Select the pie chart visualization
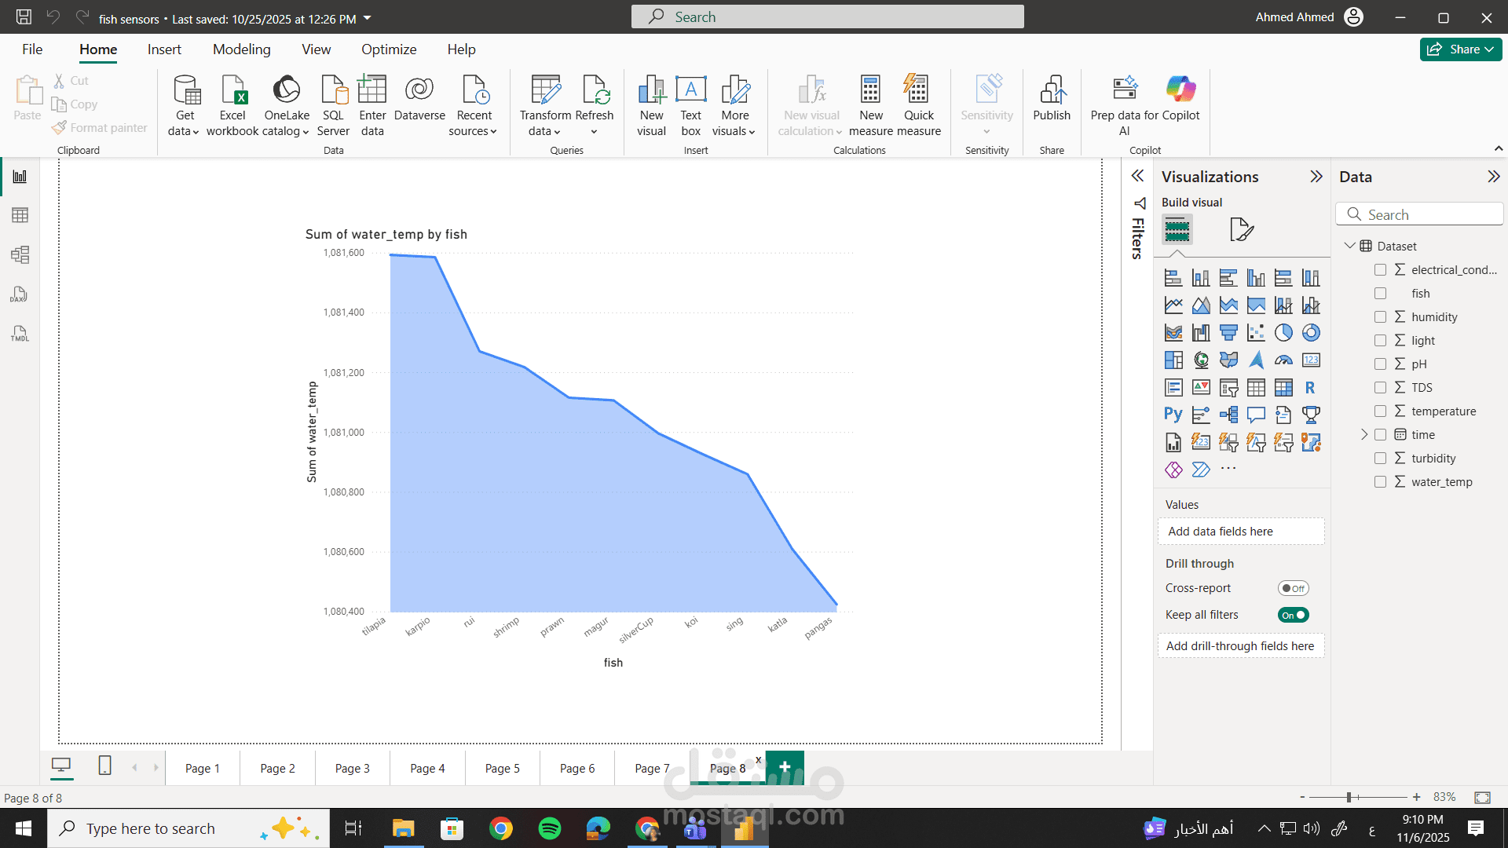Image resolution: width=1508 pixels, height=848 pixels. [x=1284, y=332]
